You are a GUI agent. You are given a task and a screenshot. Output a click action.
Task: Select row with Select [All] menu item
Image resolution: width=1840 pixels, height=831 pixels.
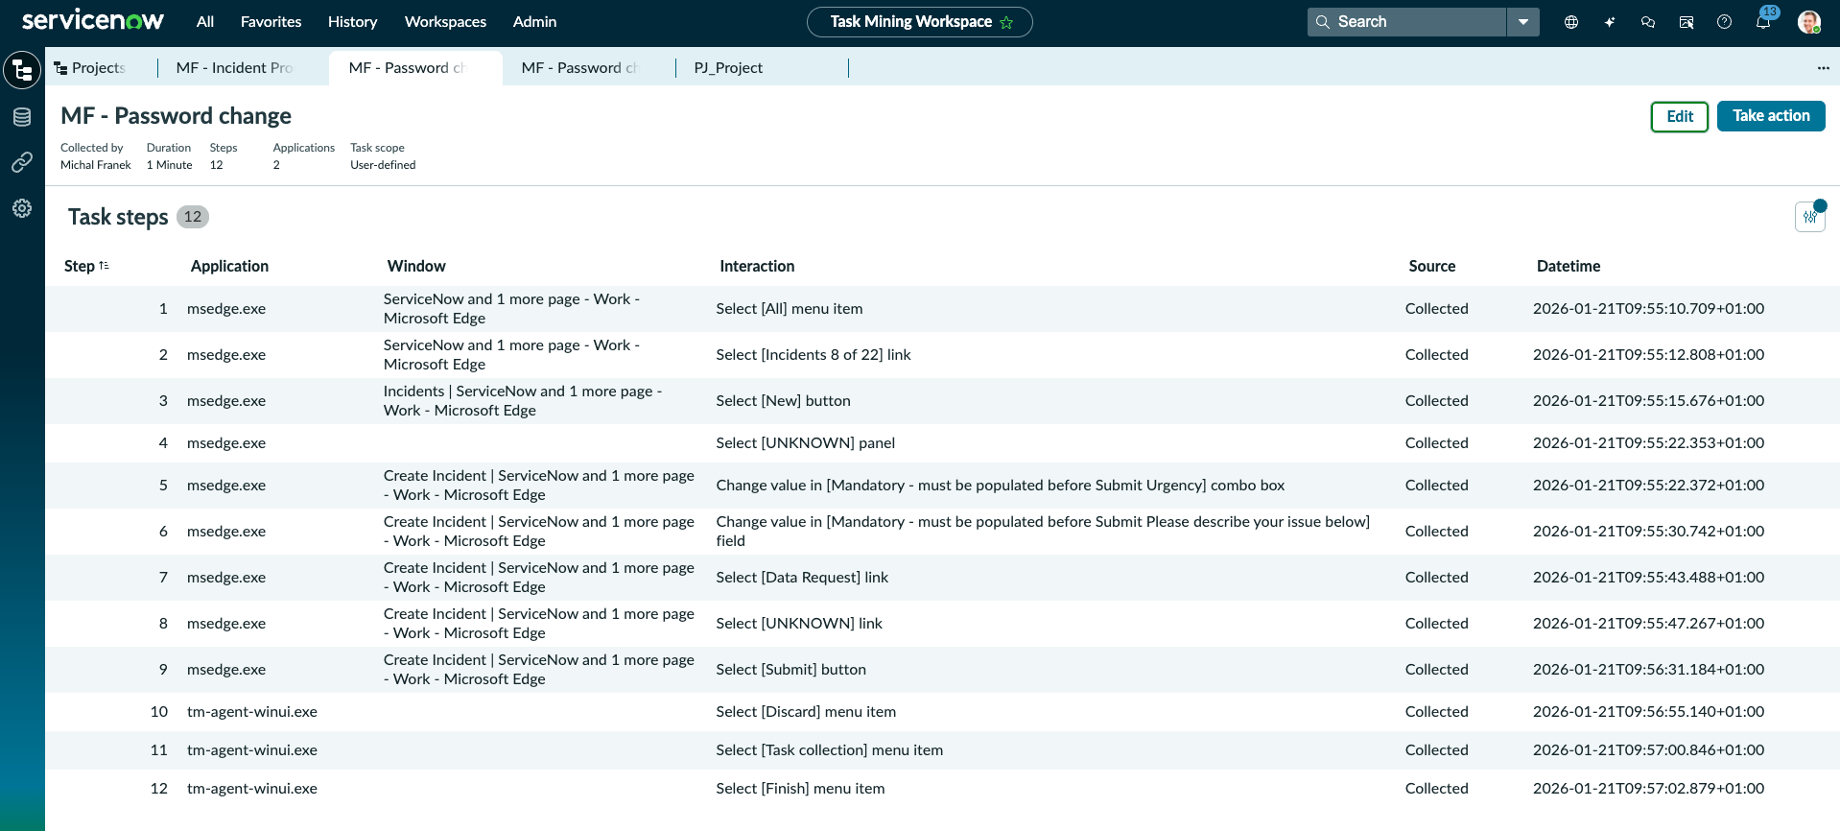click(x=942, y=309)
